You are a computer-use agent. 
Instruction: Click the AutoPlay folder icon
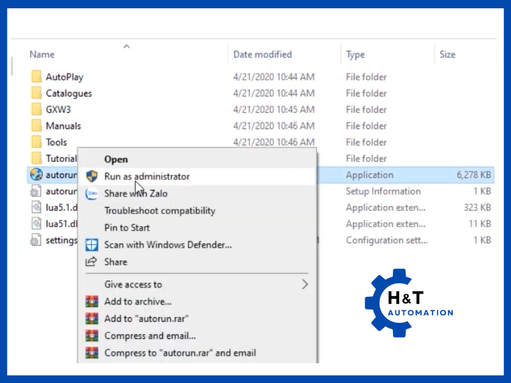(x=36, y=77)
